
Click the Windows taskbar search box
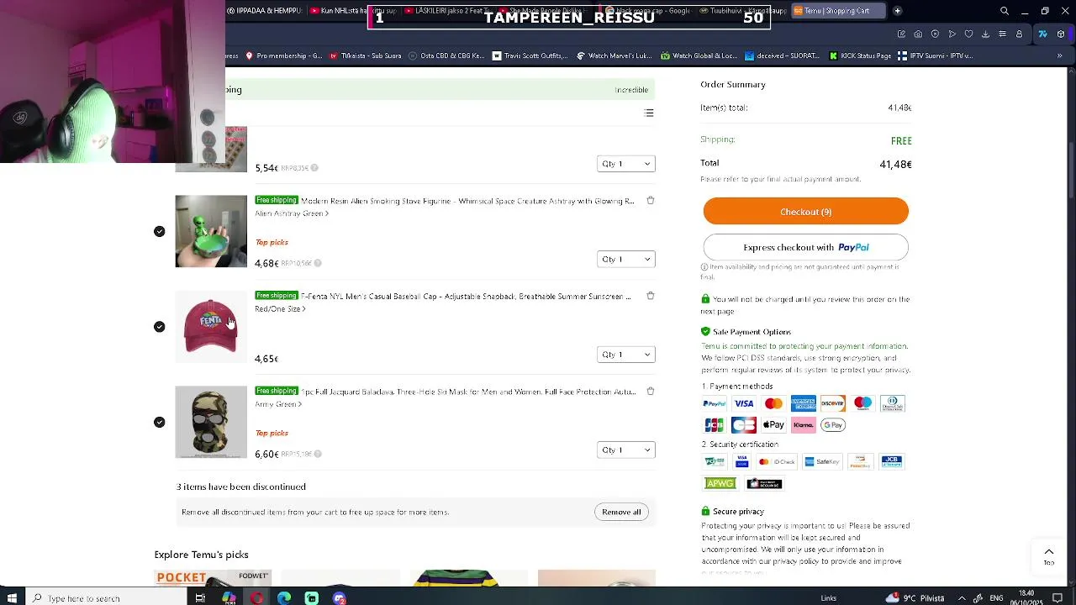pyautogui.click(x=105, y=598)
